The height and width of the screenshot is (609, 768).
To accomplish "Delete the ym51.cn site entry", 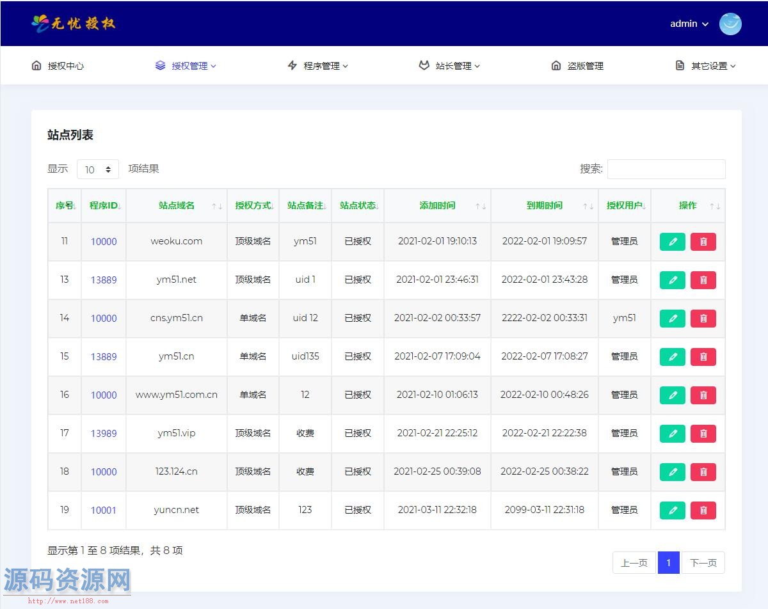I will [703, 357].
